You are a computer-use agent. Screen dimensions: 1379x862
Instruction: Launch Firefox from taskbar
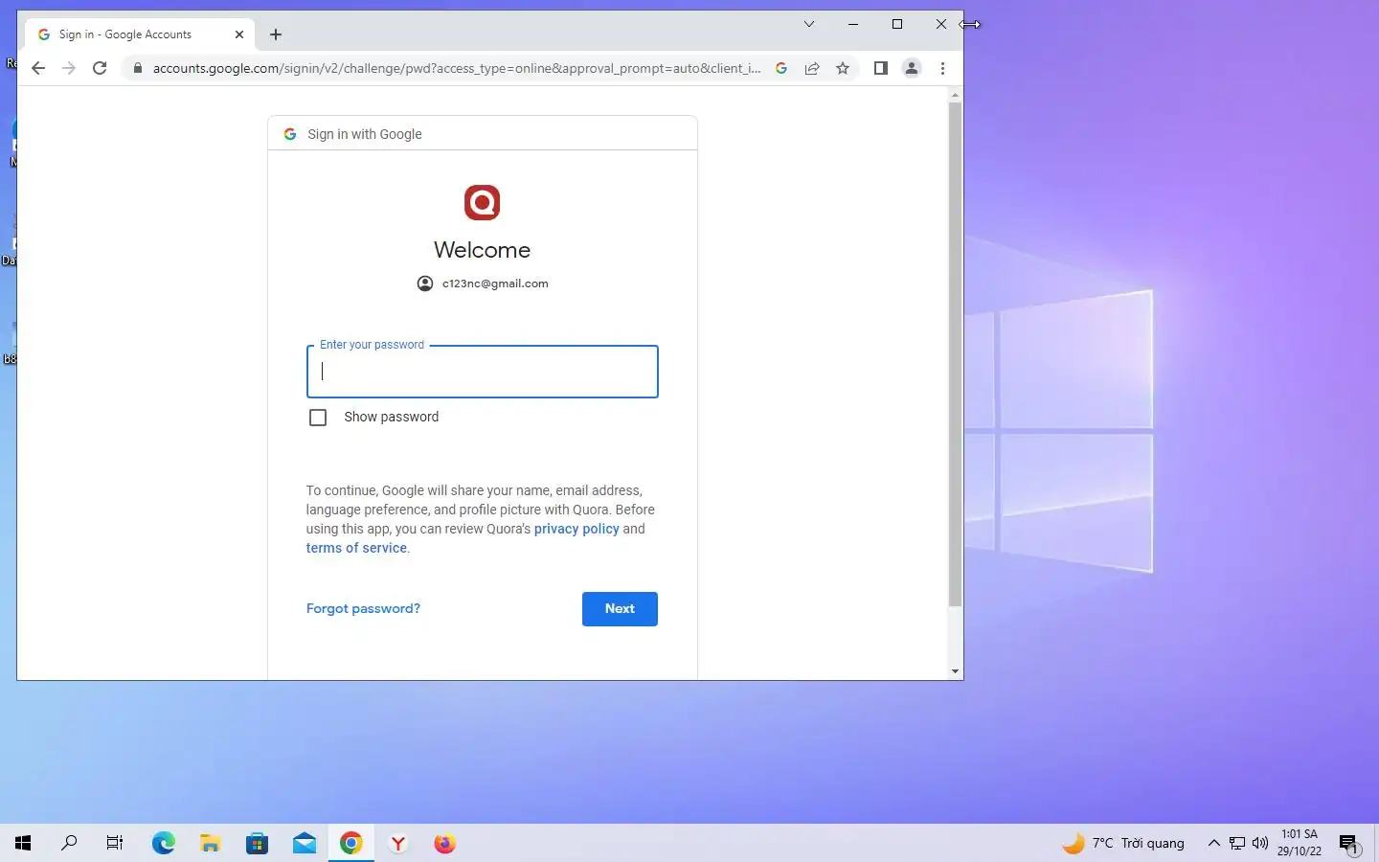point(445,843)
